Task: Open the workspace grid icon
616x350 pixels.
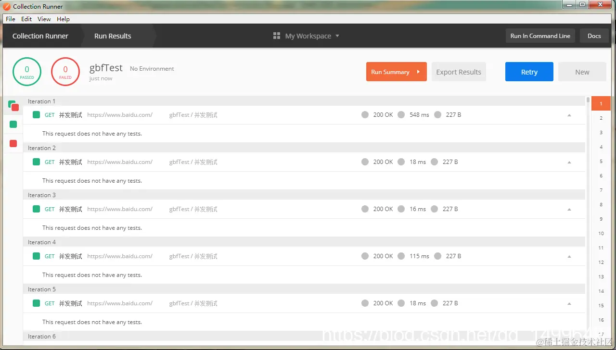Action: pyautogui.click(x=277, y=36)
